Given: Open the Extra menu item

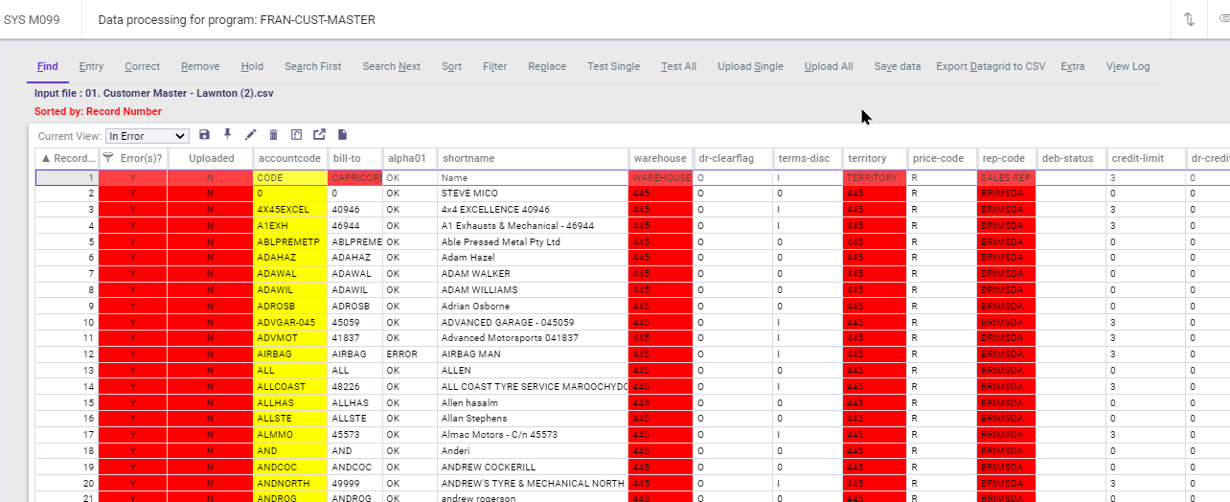Looking at the screenshot, I should click(1073, 66).
